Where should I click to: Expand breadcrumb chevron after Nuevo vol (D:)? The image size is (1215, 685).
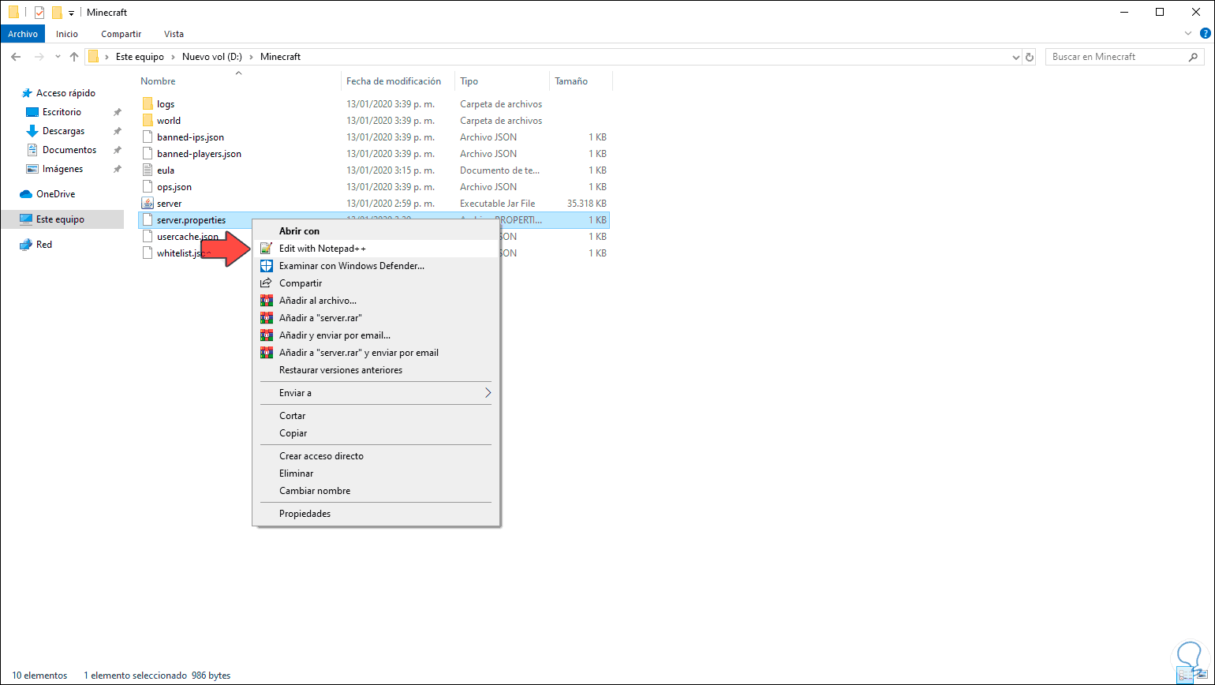251,57
